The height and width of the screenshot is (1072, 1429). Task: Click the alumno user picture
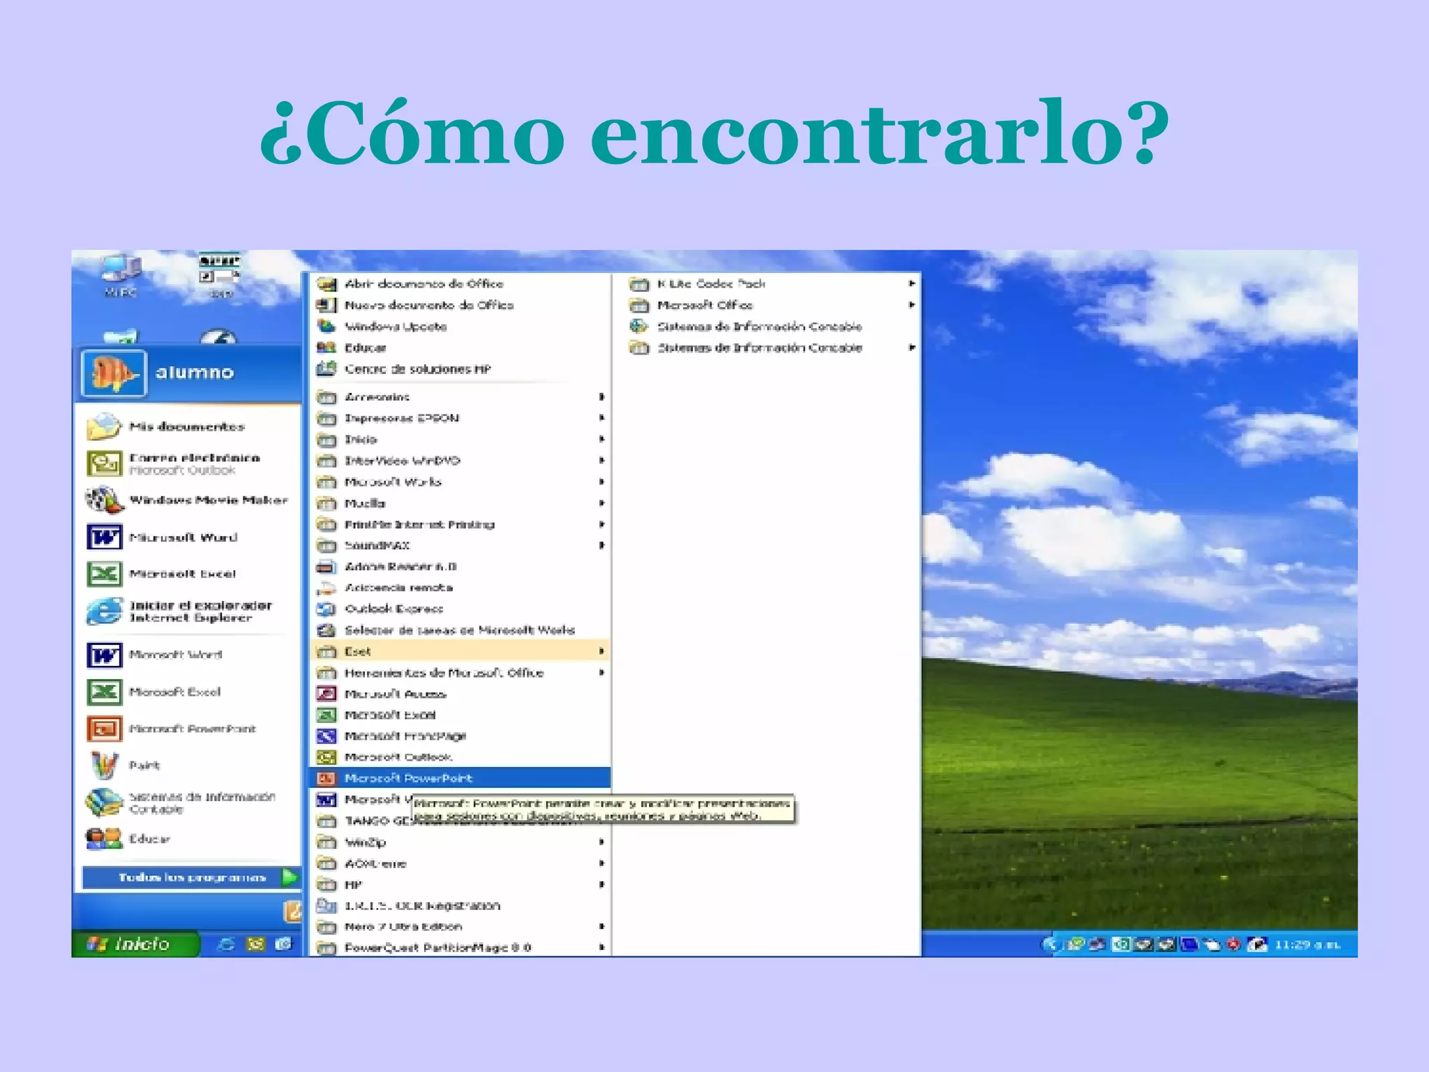(x=113, y=372)
